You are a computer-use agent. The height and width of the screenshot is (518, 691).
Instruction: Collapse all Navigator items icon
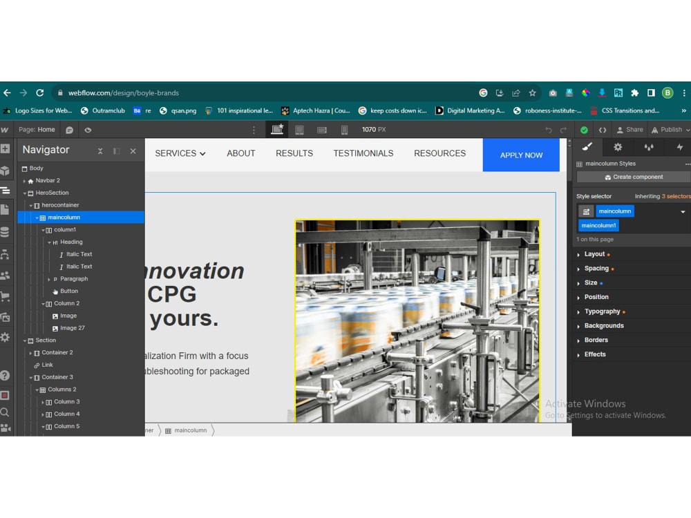[100, 151]
